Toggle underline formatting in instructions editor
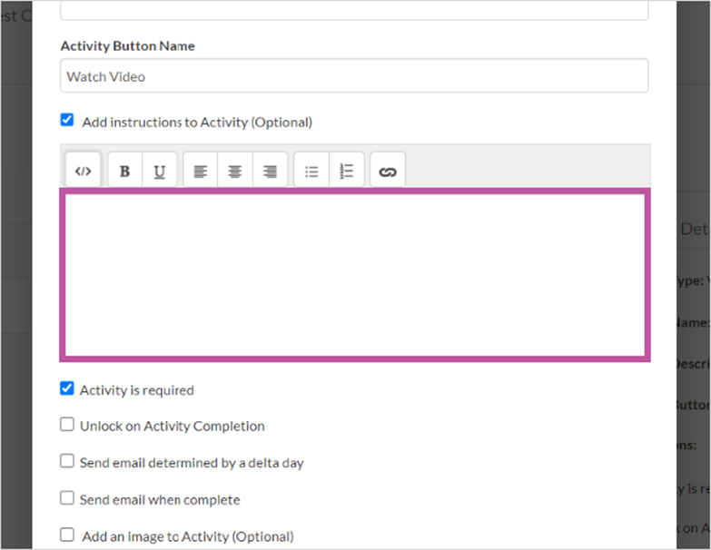Viewport: 711px width, 550px height. tap(160, 172)
